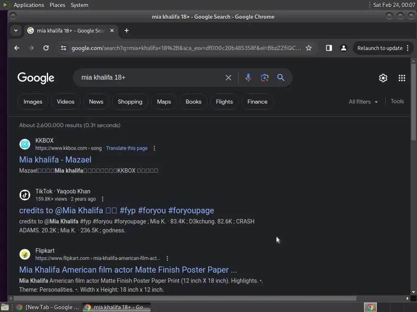This screenshot has width=417, height=312.
Task: Open the Chrome profile icon
Action: click(x=344, y=48)
